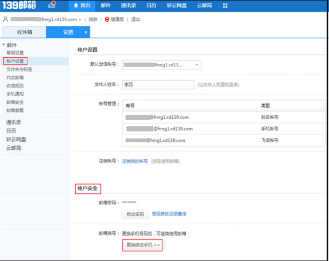Click the red 健康度 shield icon

pyautogui.click(x=107, y=19)
